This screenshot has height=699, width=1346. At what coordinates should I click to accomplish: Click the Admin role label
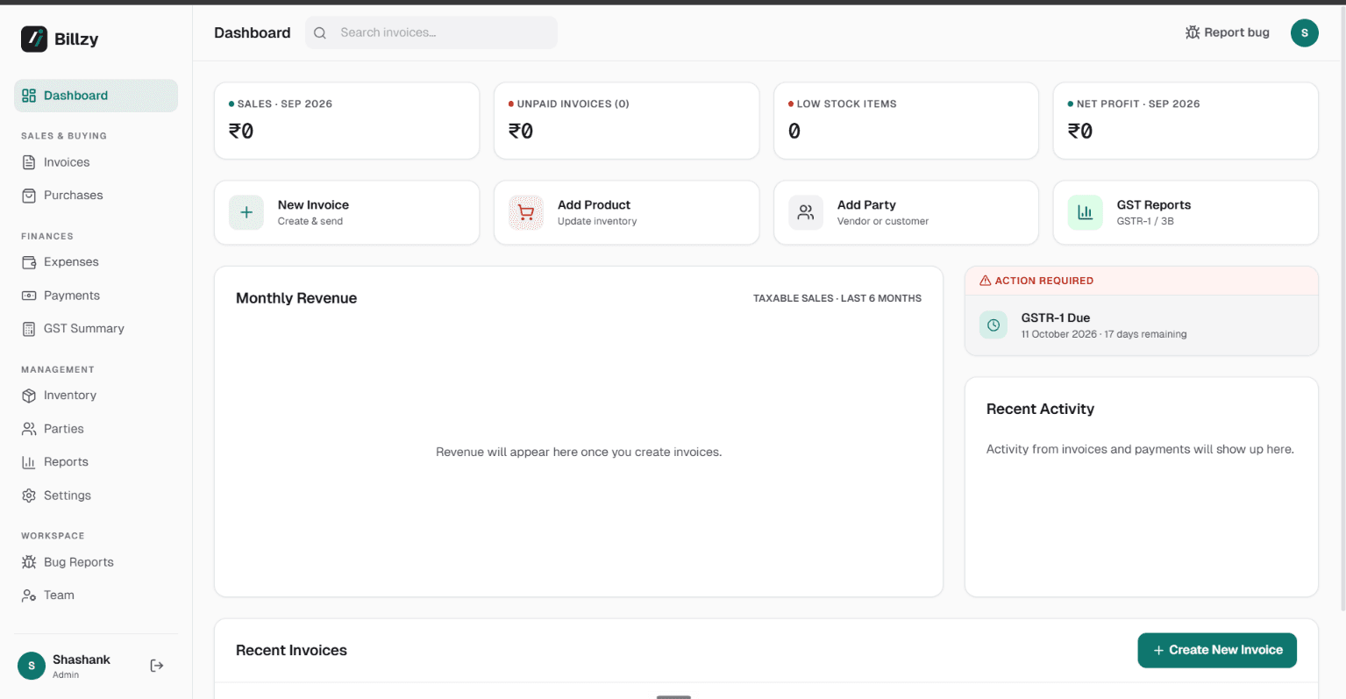point(66,675)
